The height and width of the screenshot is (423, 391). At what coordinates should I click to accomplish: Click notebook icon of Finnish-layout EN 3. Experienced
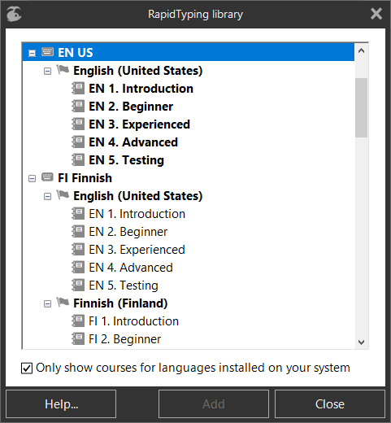pos(78,250)
